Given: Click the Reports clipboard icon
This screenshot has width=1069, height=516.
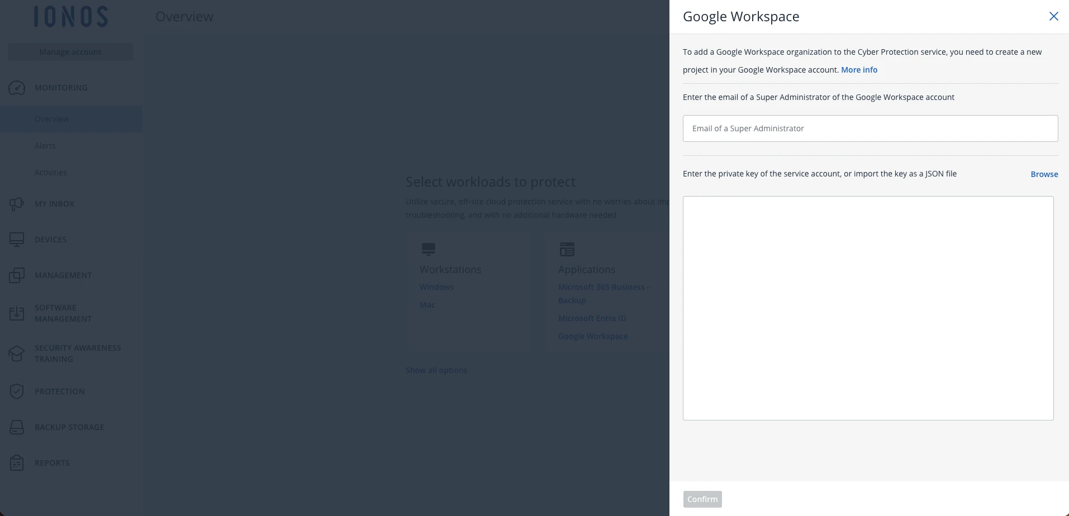Looking at the screenshot, I should (17, 463).
